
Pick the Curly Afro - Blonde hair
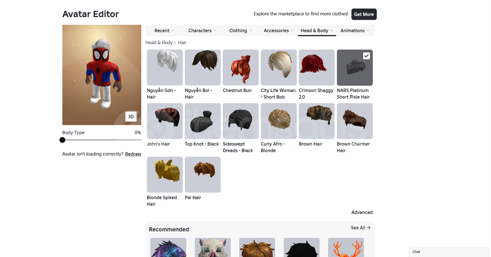279,121
